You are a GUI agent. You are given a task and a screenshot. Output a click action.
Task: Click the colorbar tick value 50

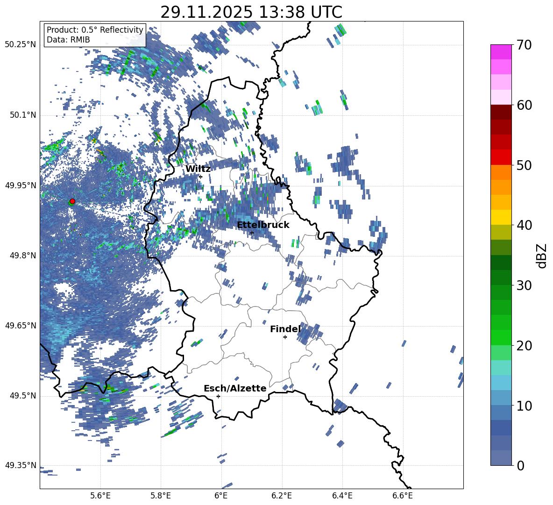click(x=525, y=165)
